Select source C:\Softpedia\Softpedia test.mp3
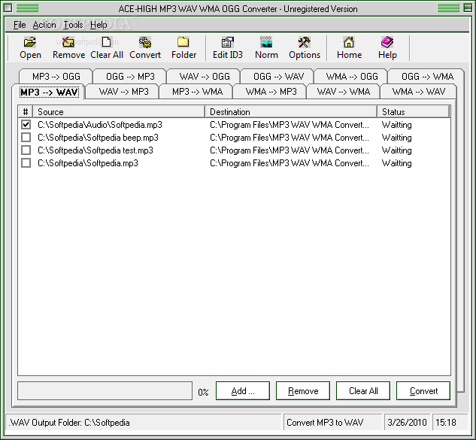Screen dimensions: 476x440 tap(96, 150)
